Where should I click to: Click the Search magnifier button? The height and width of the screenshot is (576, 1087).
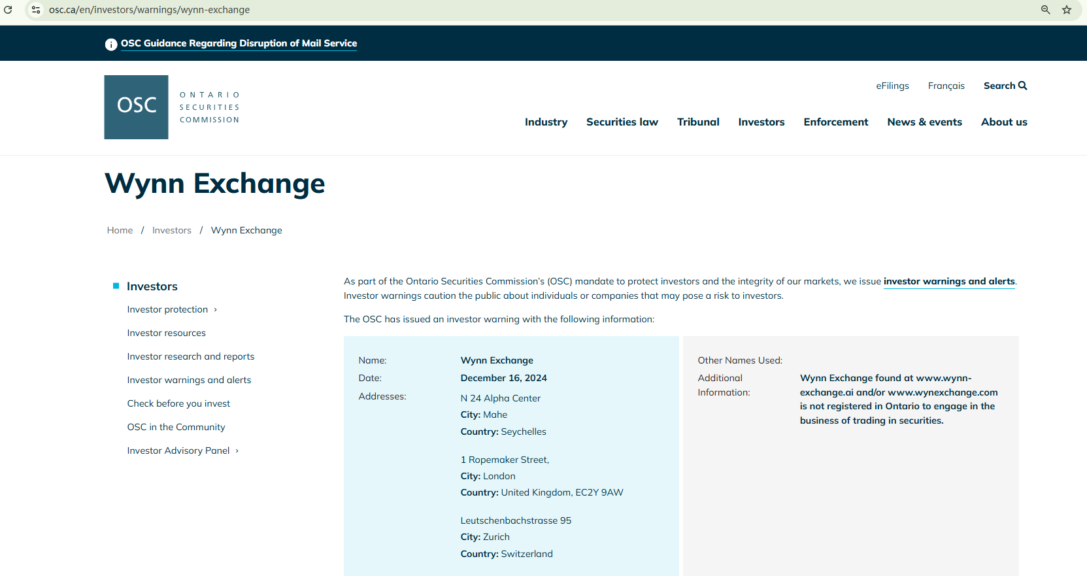pyautogui.click(x=1005, y=86)
